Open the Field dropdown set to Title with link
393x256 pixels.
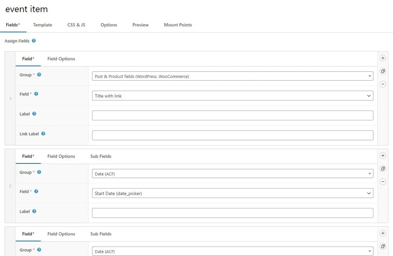[x=233, y=96]
